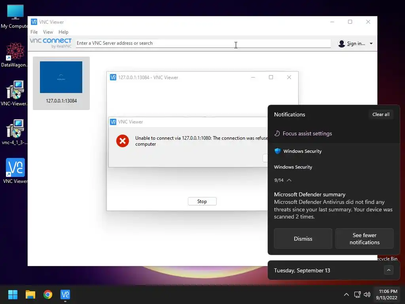
Task: Click the main VNC Viewer window title icon
Action: pyautogui.click(x=34, y=22)
